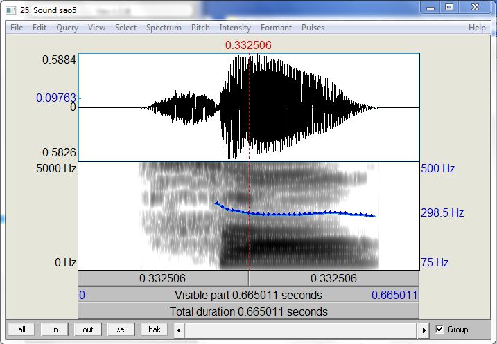
Task: Click the 'out' zoom button
Action: (x=88, y=329)
